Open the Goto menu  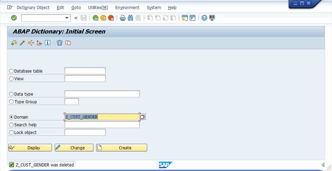(76, 8)
